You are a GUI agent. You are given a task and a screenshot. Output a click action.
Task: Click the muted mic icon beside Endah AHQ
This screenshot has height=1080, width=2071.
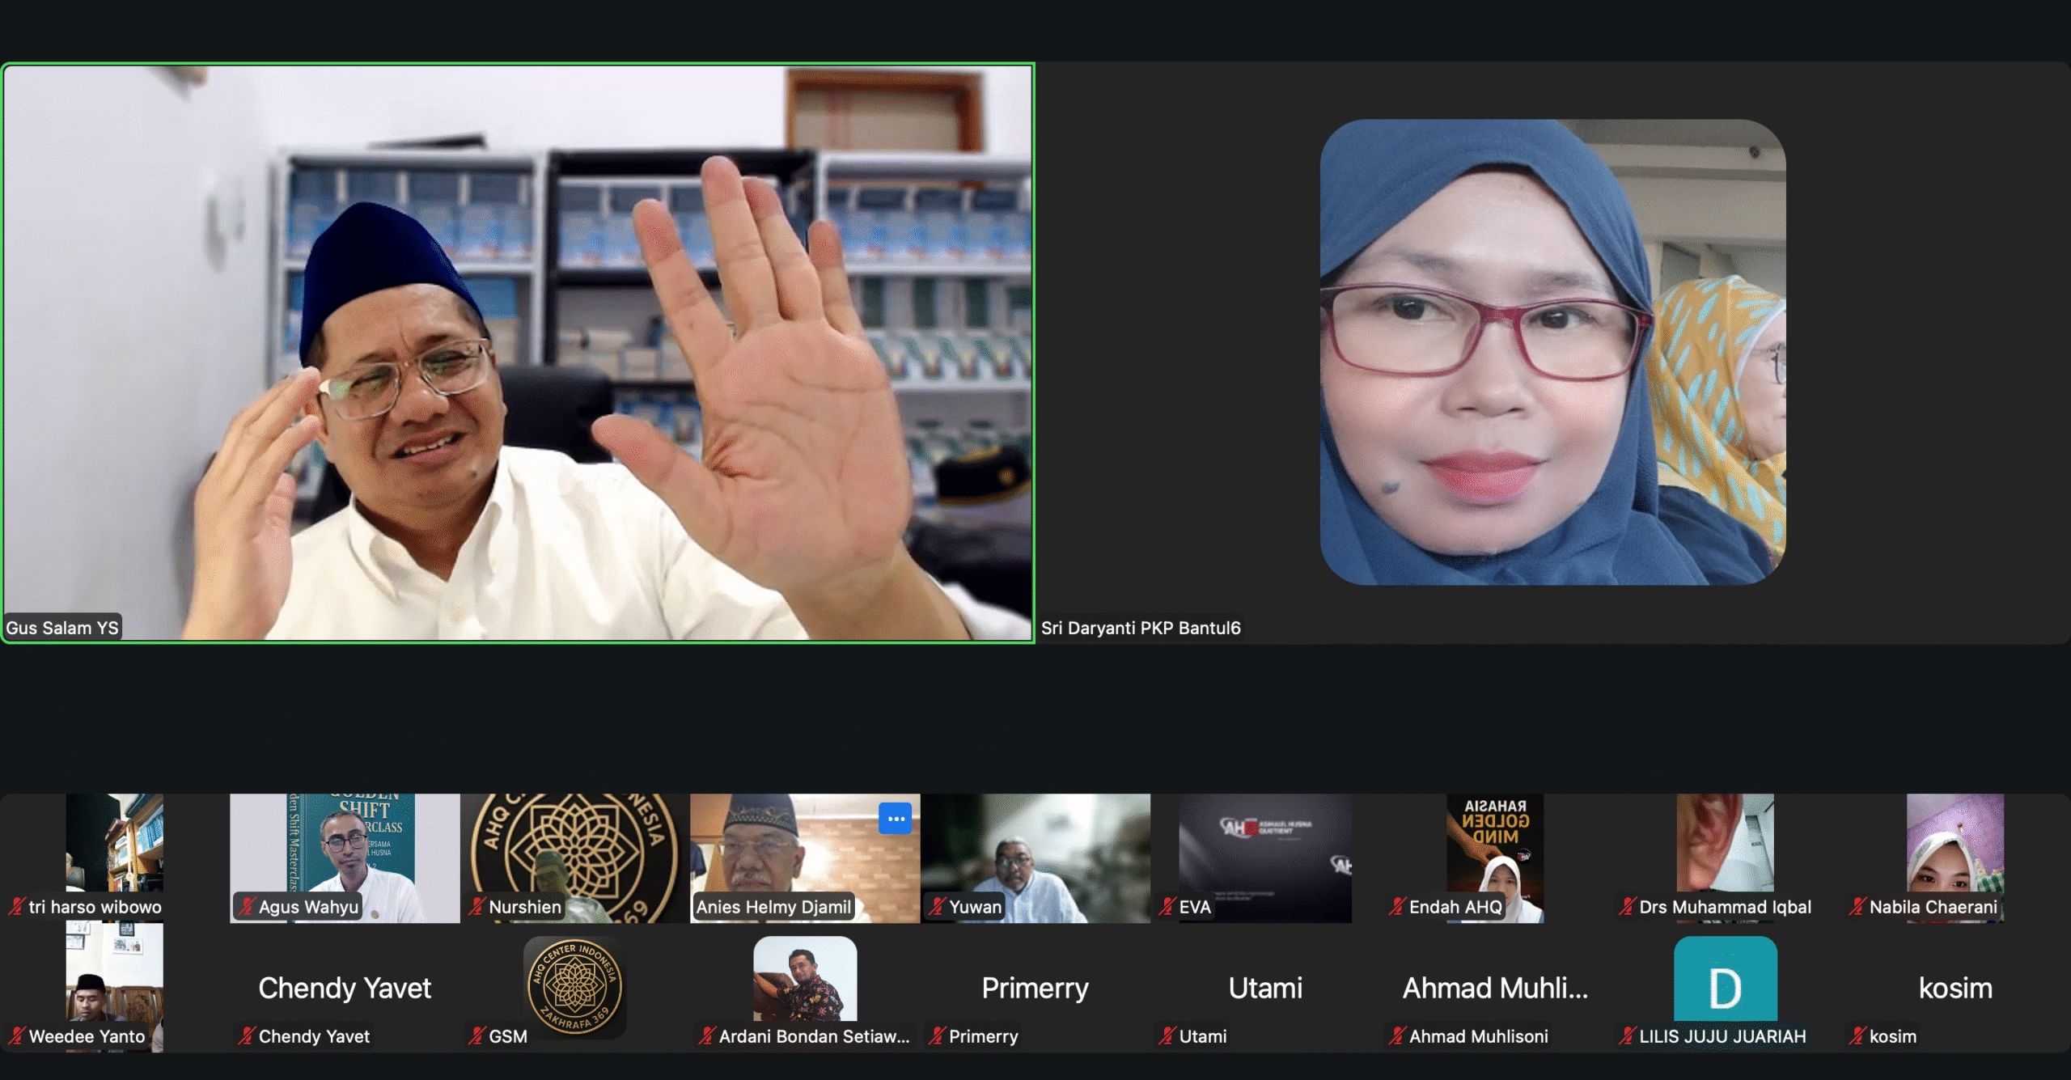(1397, 907)
